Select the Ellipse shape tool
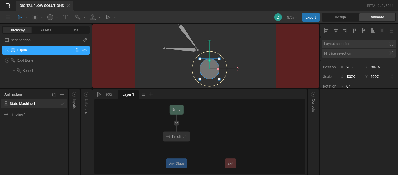398x175 pixels. [50, 17]
